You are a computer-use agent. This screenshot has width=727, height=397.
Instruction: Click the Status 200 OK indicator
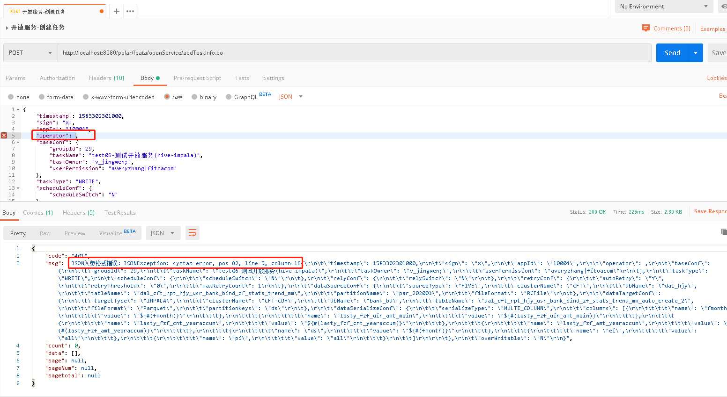[588, 212]
